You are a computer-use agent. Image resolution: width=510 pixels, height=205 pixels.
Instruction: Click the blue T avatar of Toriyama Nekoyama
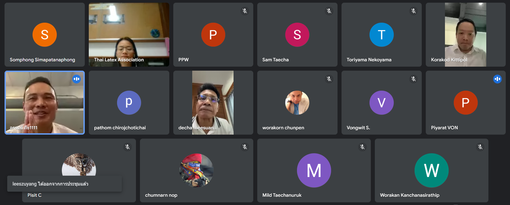[382, 35]
